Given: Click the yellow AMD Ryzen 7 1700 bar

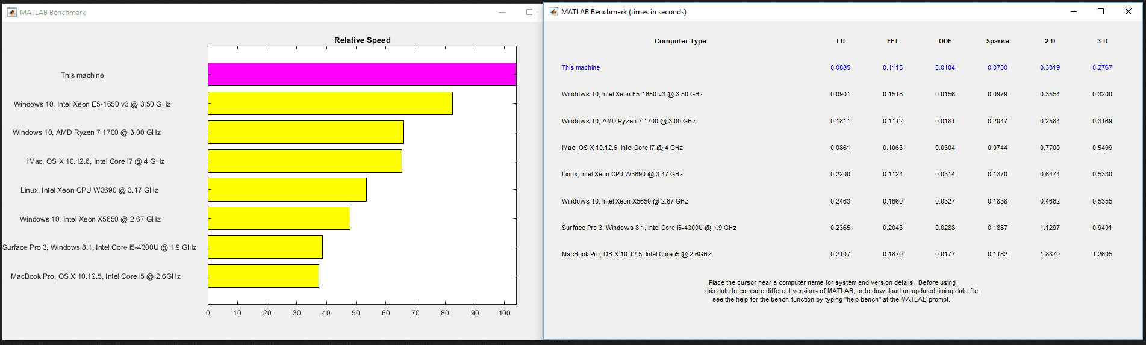Looking at the screenshot, I should click(x=306, y=132).
